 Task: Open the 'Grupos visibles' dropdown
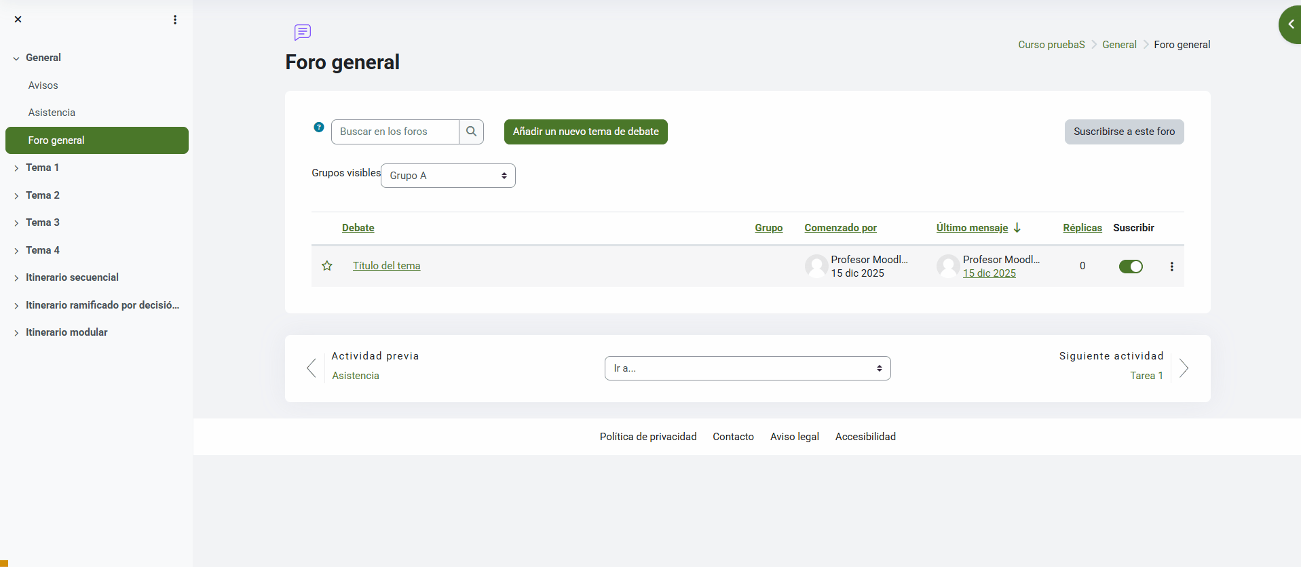[448, 176]
